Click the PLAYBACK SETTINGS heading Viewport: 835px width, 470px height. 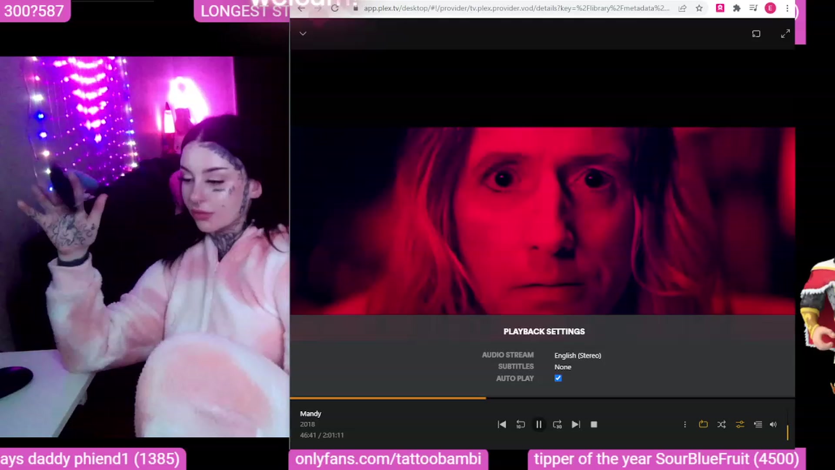point(544,332)
